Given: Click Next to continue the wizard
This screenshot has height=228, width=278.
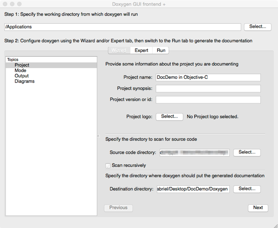Looking at the screenshot, I should click(258, 208).
